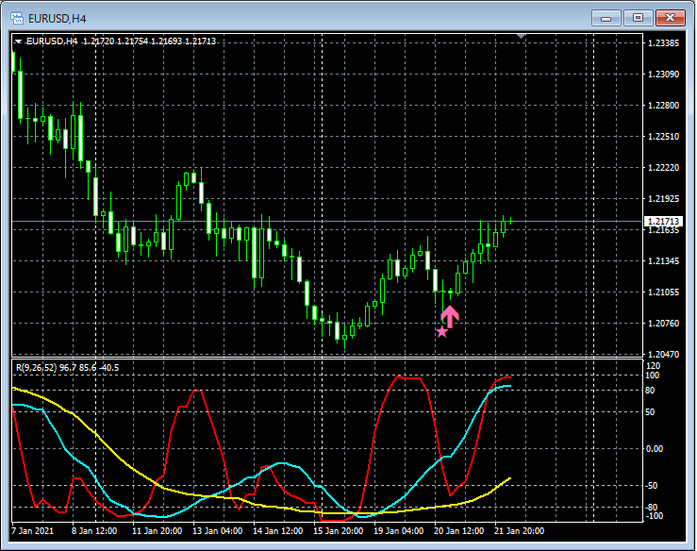Click the 1.20470 price scale label

[x=662, y=354]
